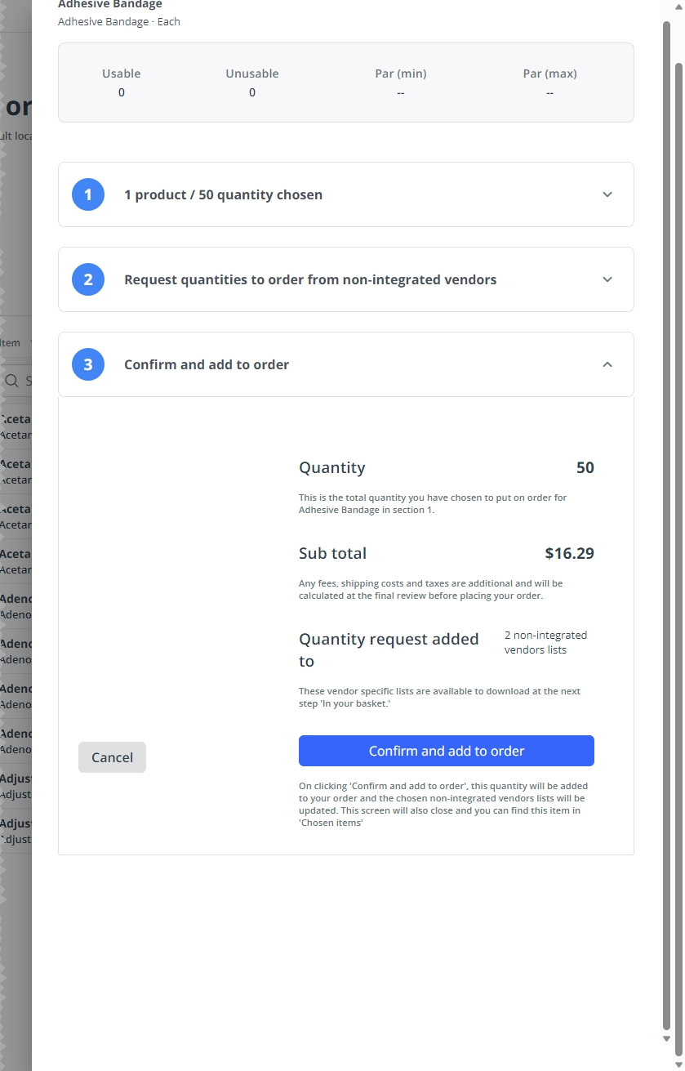Click the Quantity value 50
The width and height of the screenshot is (685, 1071).
[585, 468]
